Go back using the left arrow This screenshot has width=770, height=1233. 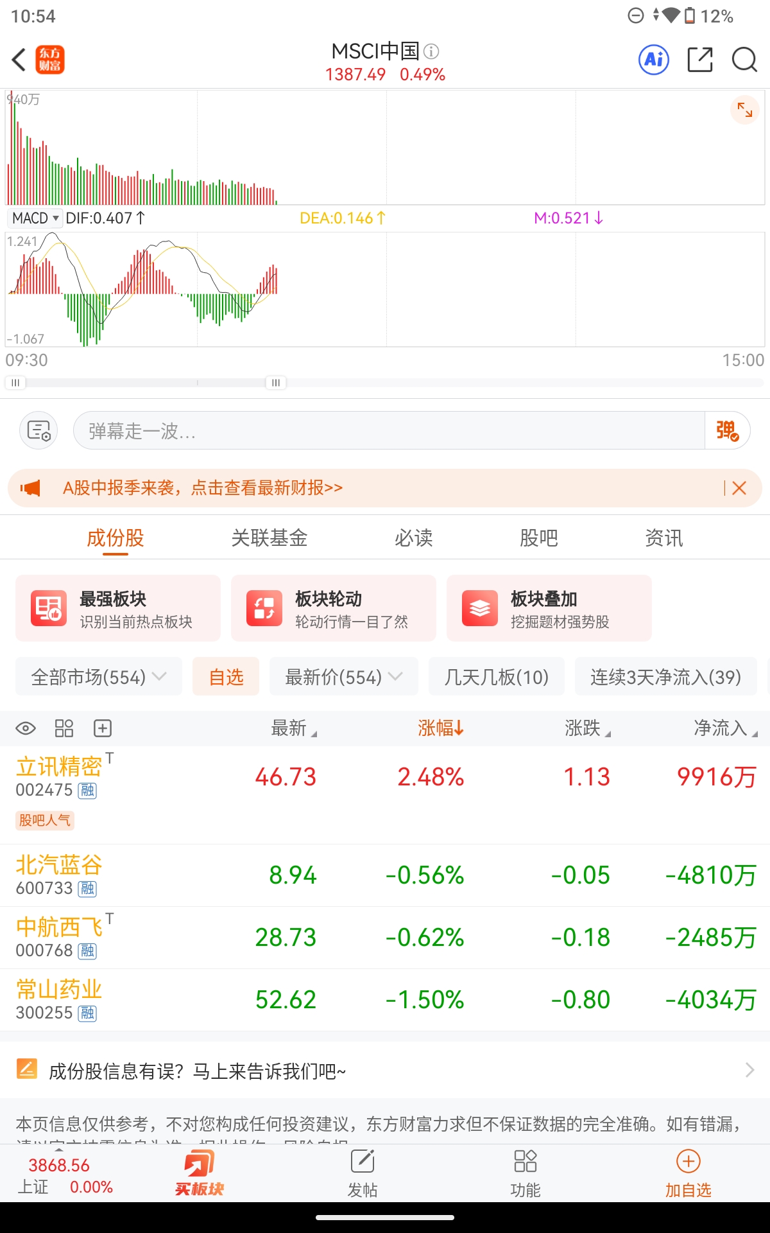[19, 60]
